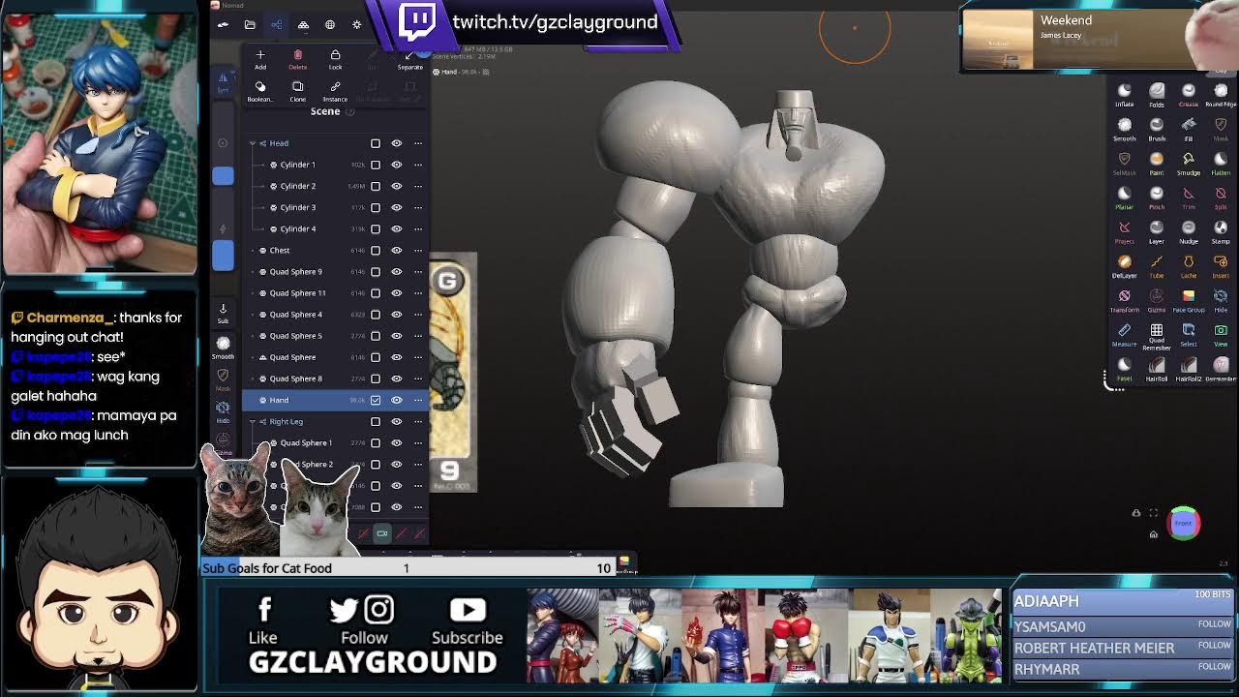The image size is (1239, 697).
Task: Uncheck the Hand selection checkbox
Action: click(376, 400)
